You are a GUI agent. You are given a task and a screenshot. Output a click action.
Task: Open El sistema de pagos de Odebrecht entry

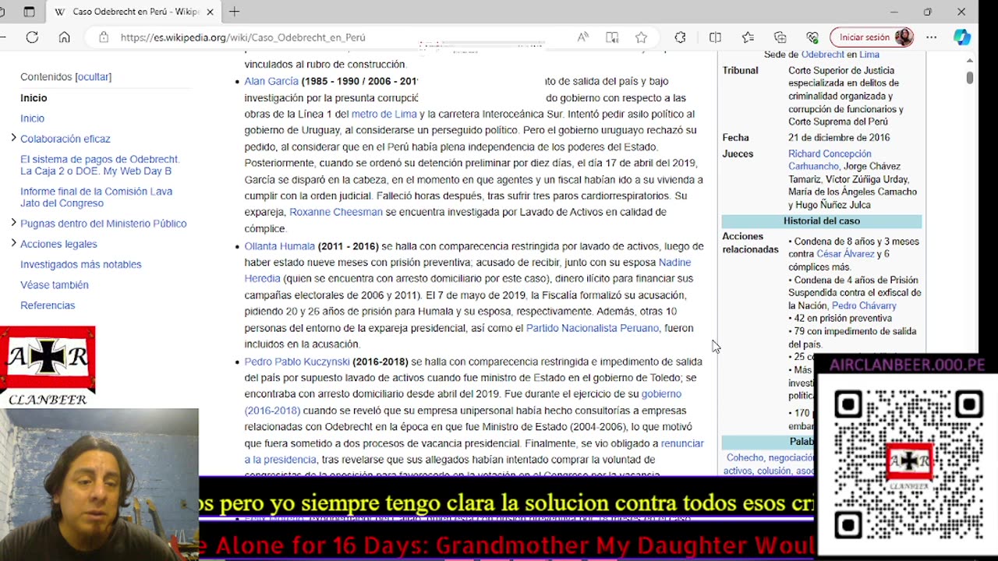tap(100, 164)
